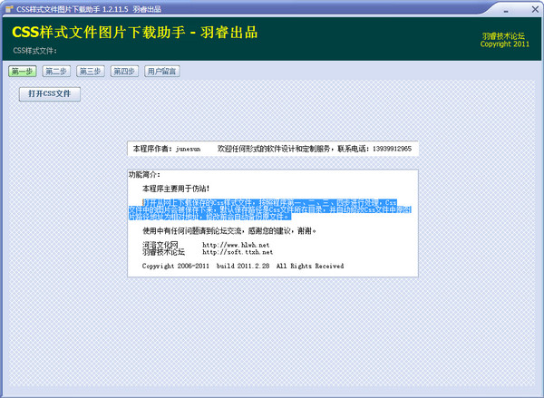Click the author info line with junesun
The width and height of the screenshot is (544, 398).
(272, 149)
